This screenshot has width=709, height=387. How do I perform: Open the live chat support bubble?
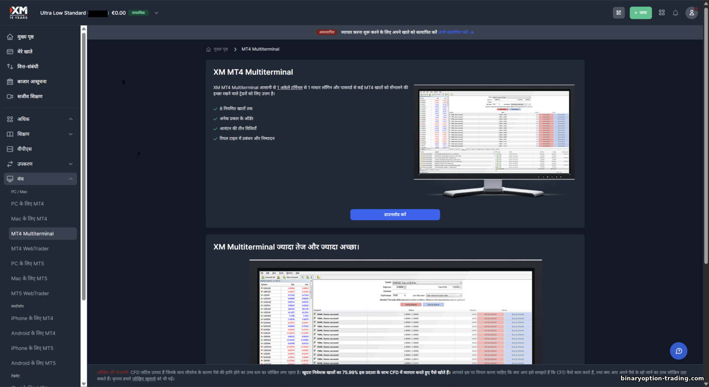click(678, 351)
